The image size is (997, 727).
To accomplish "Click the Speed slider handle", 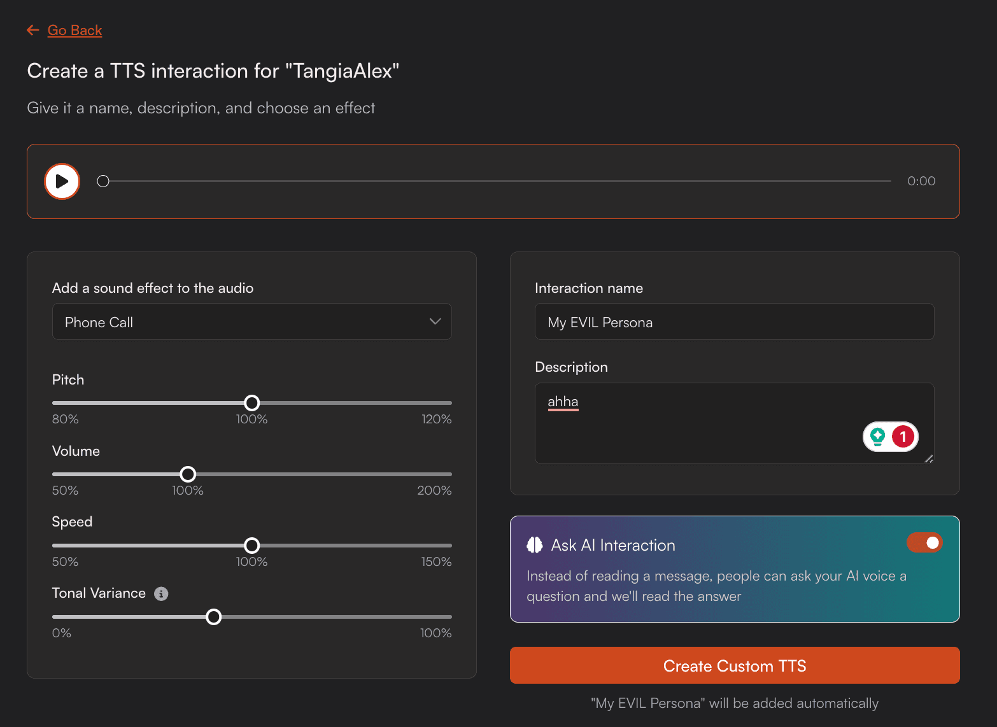I will (x=252, y=546).
